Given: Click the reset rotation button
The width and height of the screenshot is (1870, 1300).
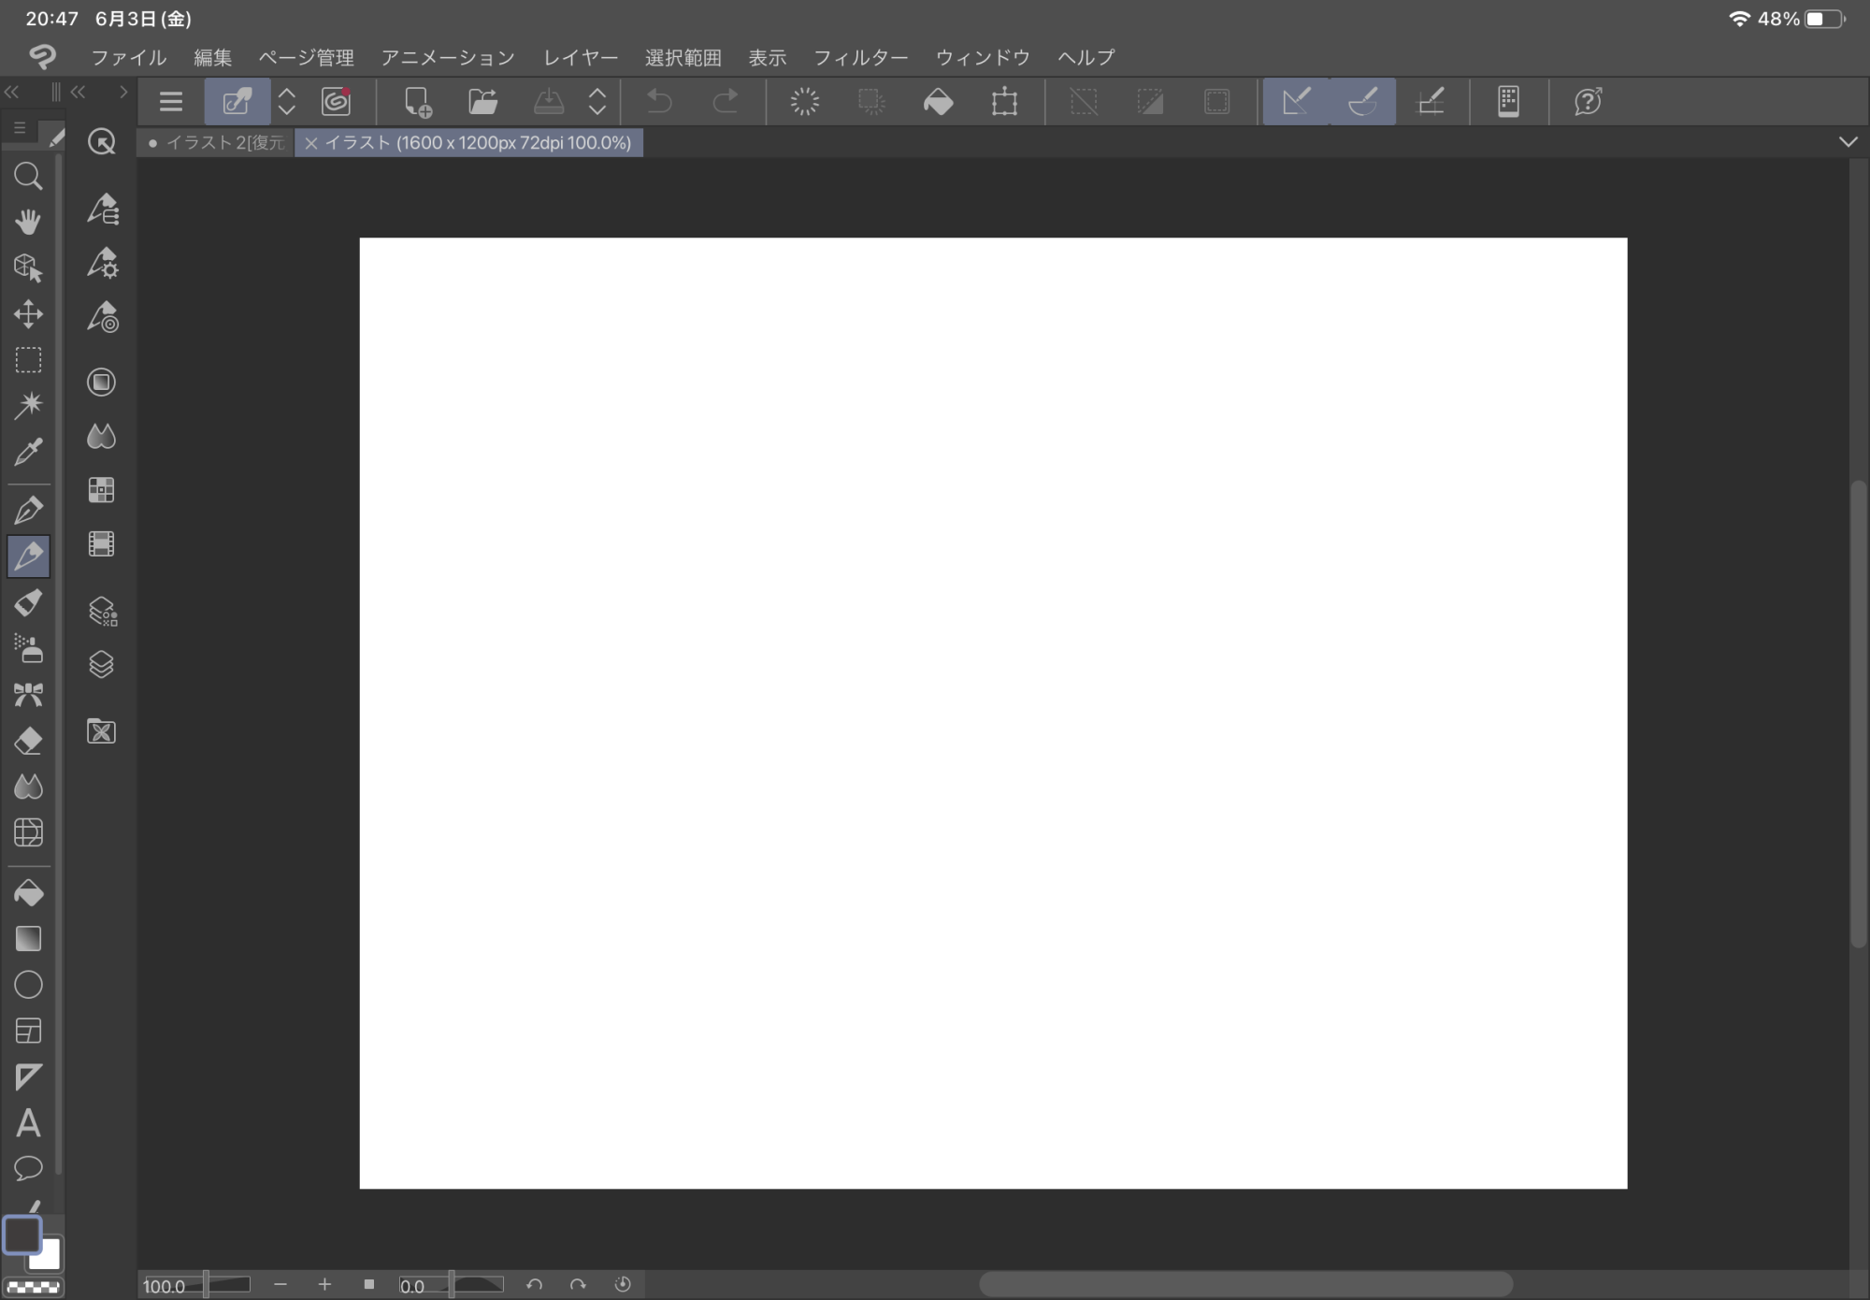Looking at the screenshot, I should (x=623, y=1284).
